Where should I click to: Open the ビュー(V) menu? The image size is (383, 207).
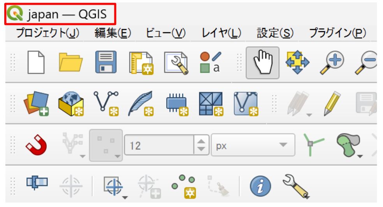coord(166,33)
